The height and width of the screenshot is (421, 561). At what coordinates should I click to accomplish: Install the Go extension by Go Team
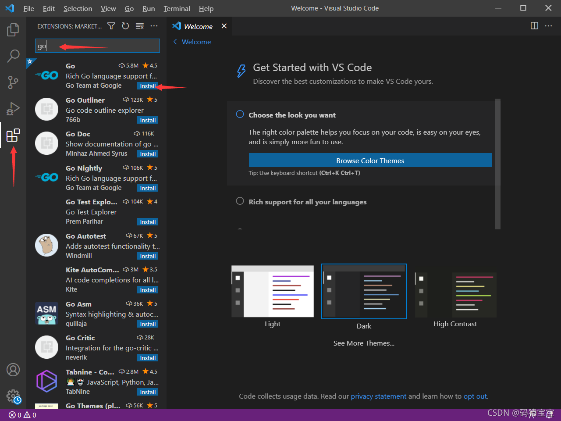click(148, 86)
